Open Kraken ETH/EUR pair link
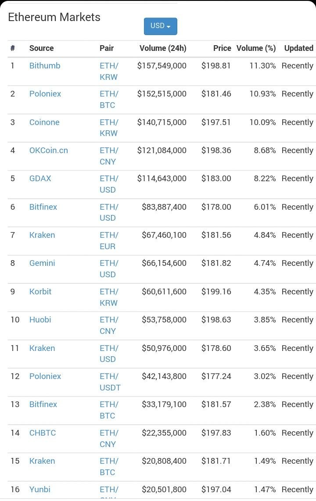The image size is (316, 501). (x=108, y=241)
